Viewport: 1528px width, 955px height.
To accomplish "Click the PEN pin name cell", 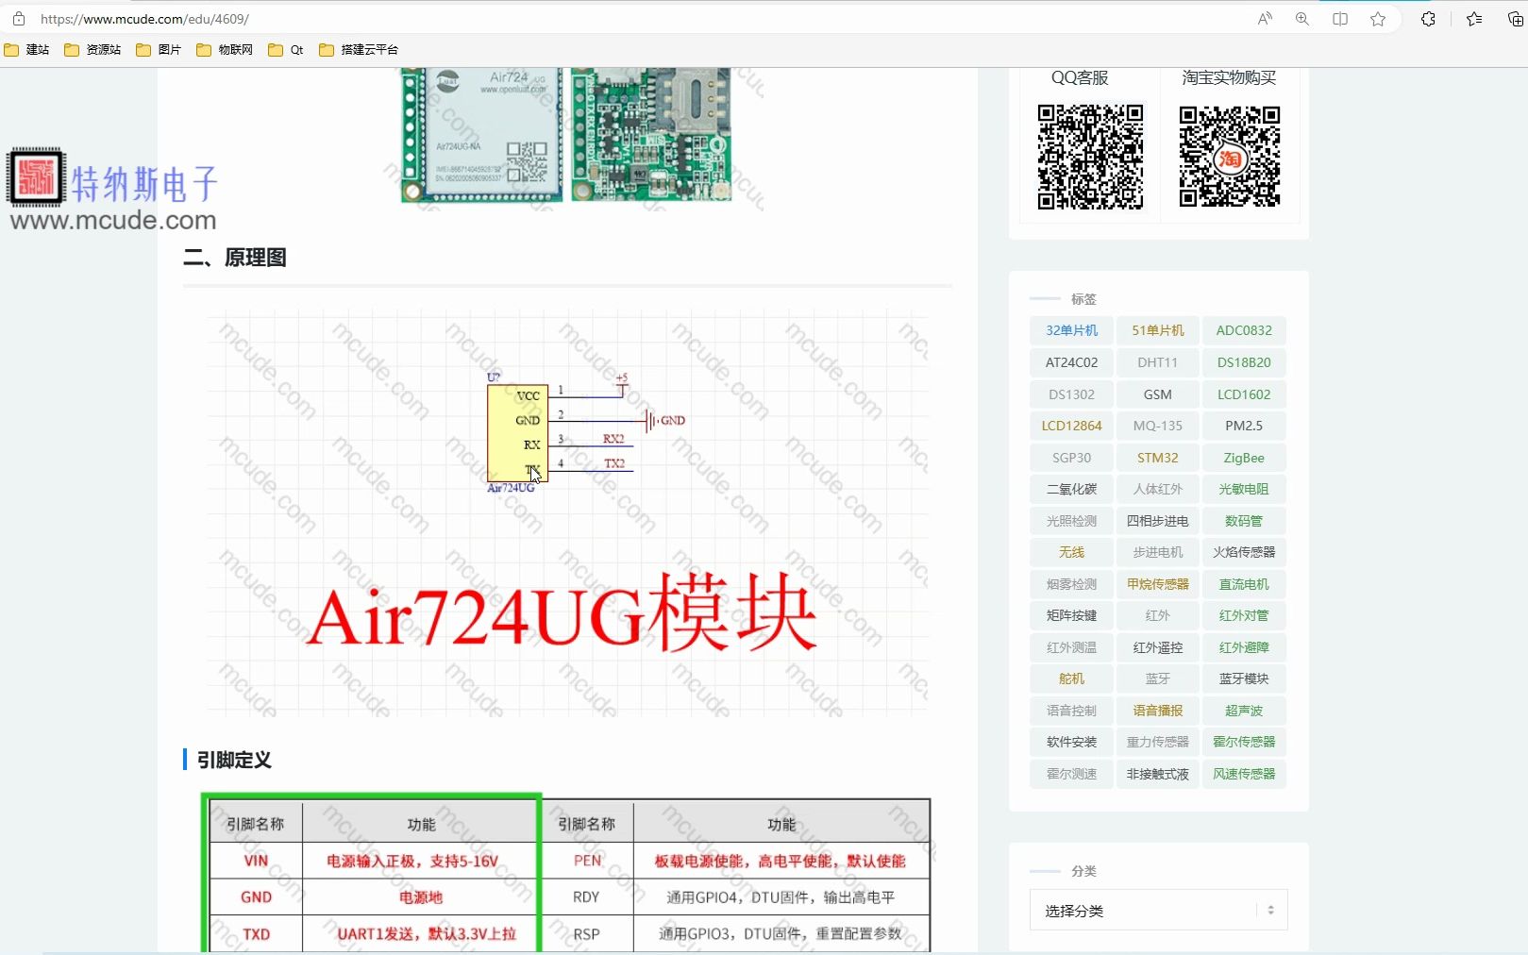I will (x=587, y=861).
